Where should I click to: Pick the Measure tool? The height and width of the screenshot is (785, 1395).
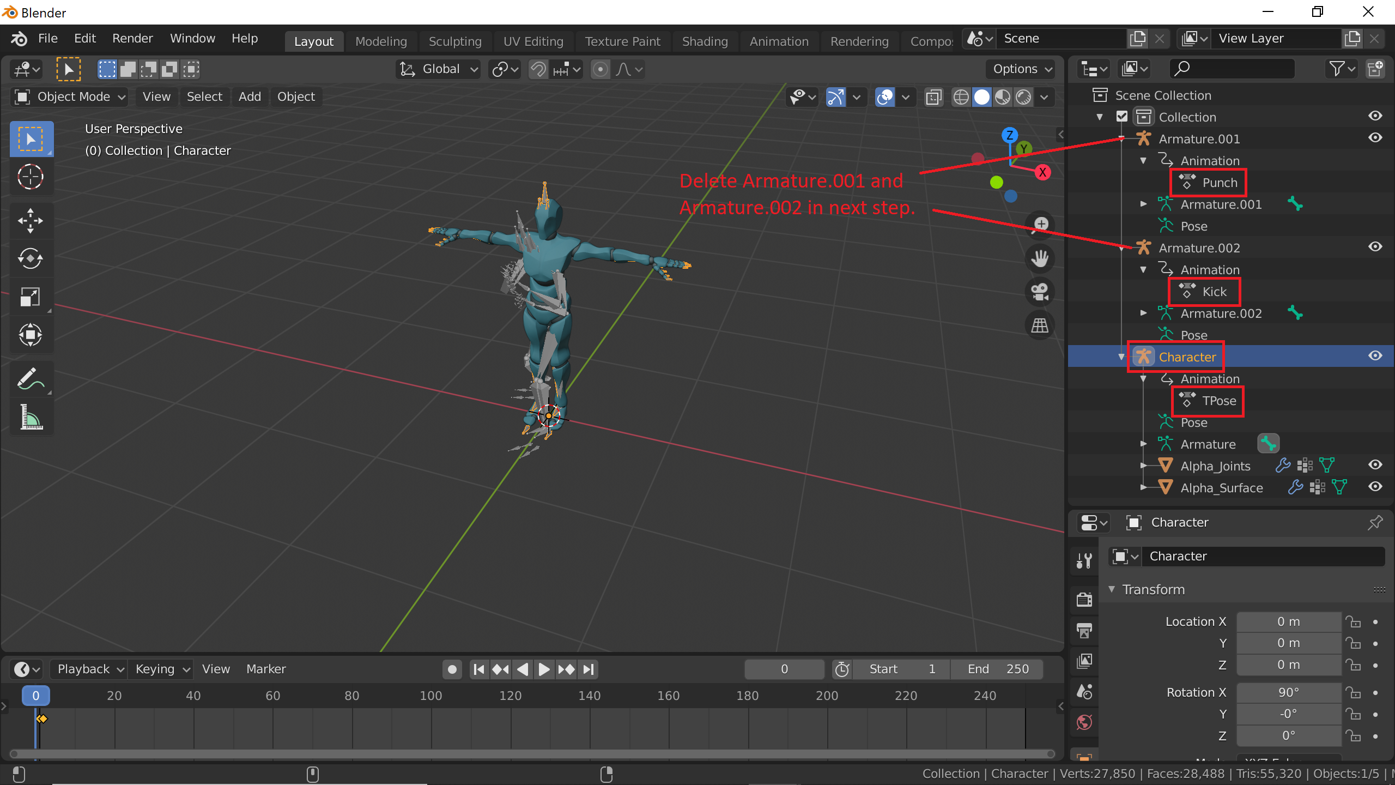click(x=31, y=417)
